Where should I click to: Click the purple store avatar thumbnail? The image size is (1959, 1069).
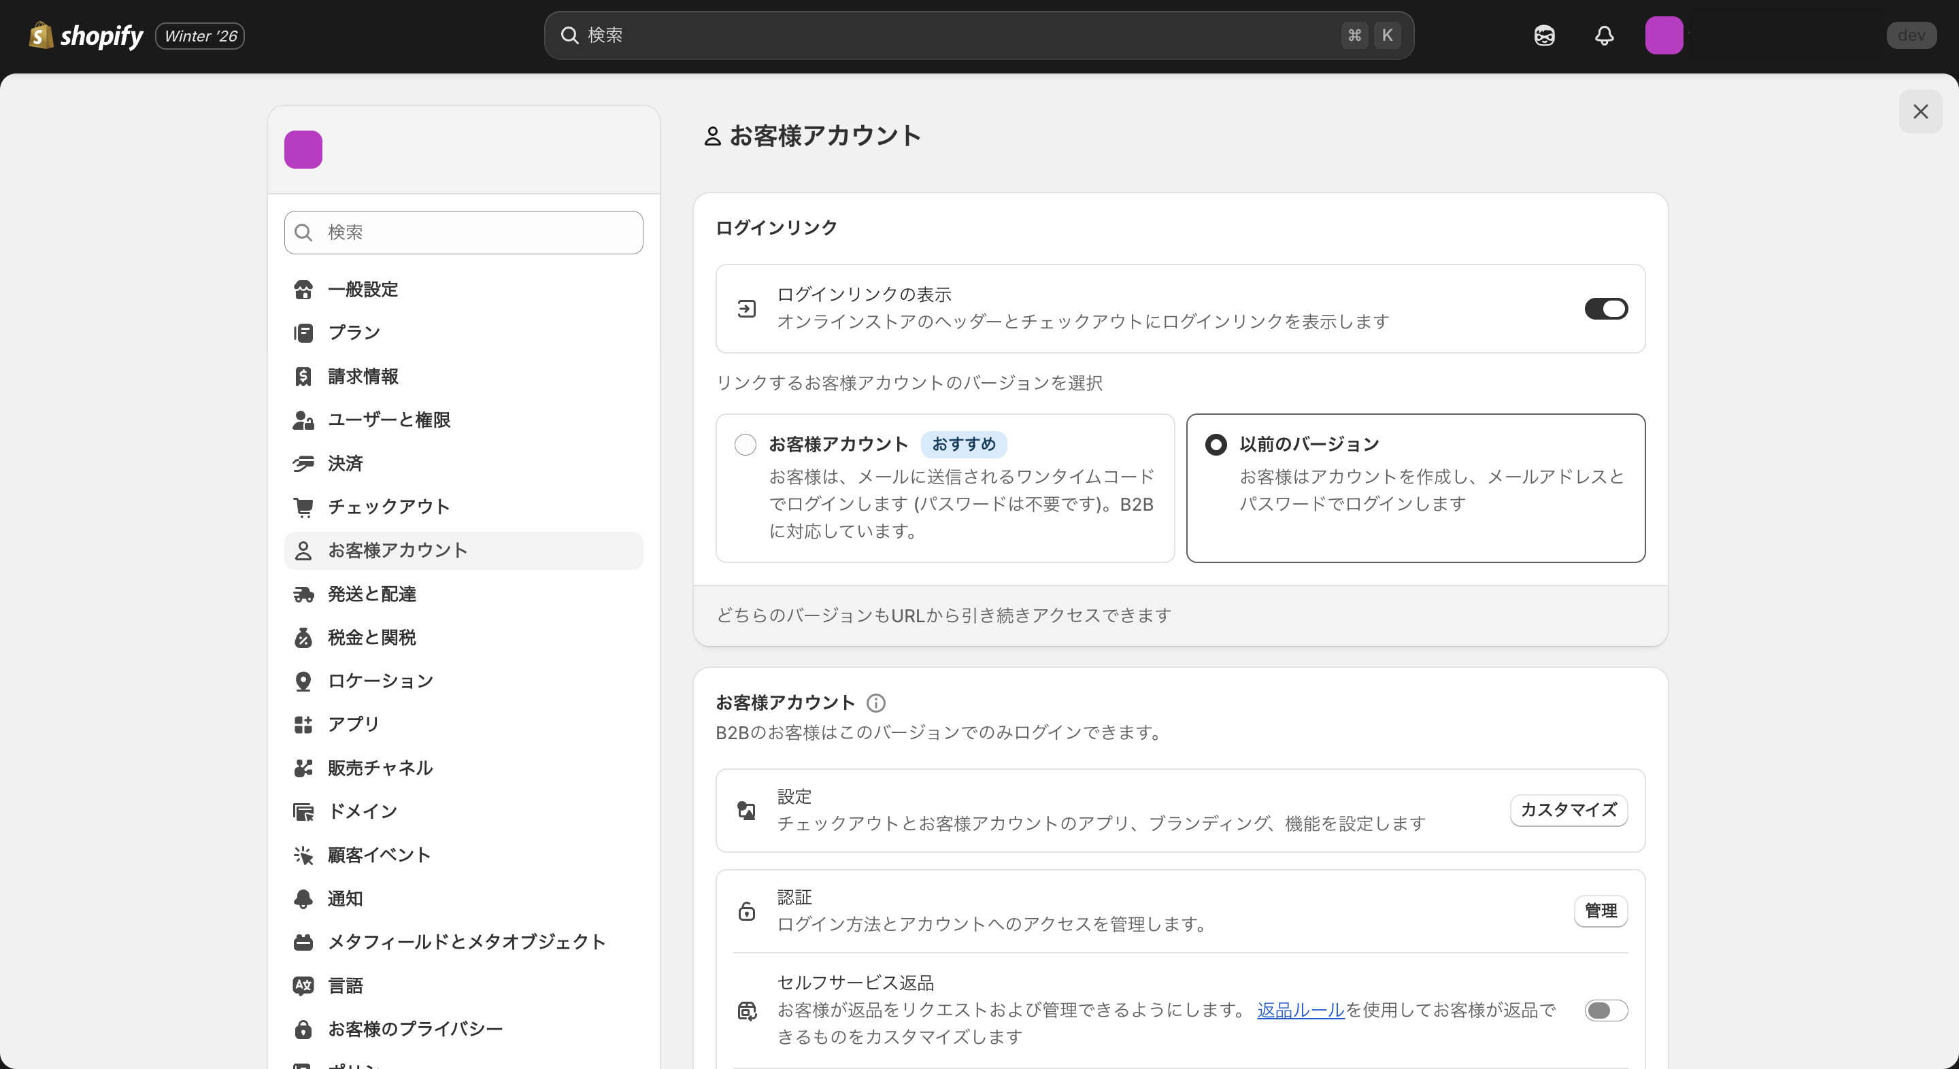click(303, 149)
